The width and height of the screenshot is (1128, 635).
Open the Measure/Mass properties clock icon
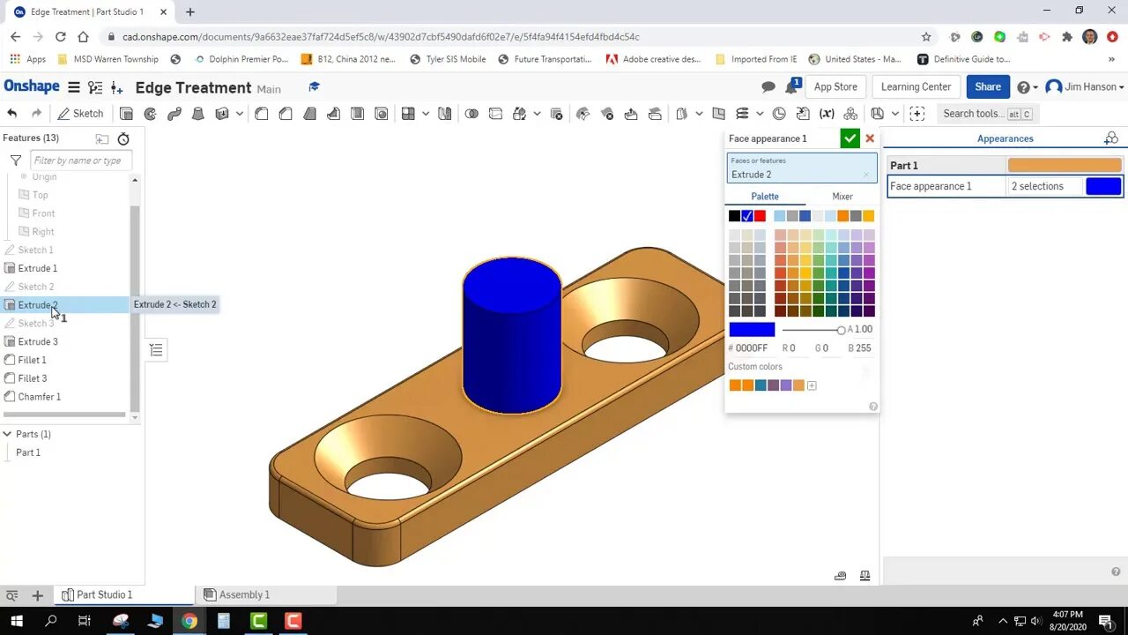pos(779,114)
